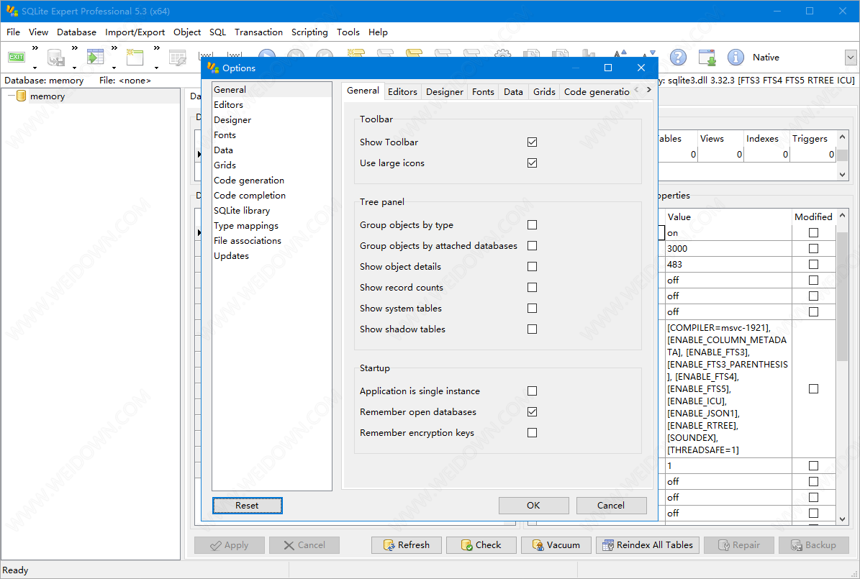The height and width of the screenshot is (579, 860).
Task: Confirm Options with OK button
Action: (x=534, y=506)
